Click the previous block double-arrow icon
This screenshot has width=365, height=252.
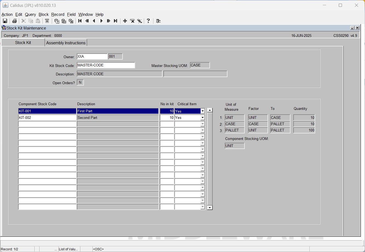pos(87,21)
